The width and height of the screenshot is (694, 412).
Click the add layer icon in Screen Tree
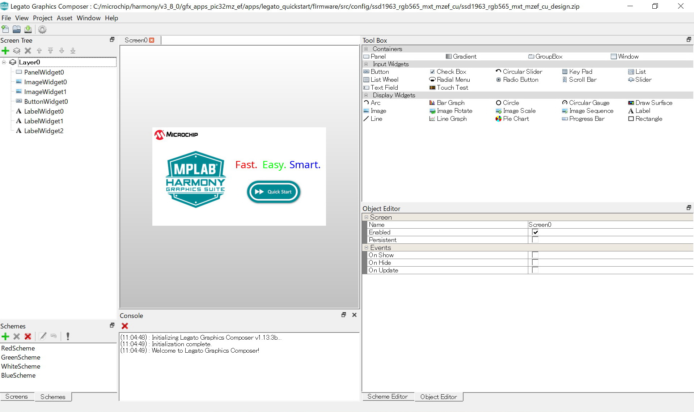pyautogui.click(x=17, y=51)
